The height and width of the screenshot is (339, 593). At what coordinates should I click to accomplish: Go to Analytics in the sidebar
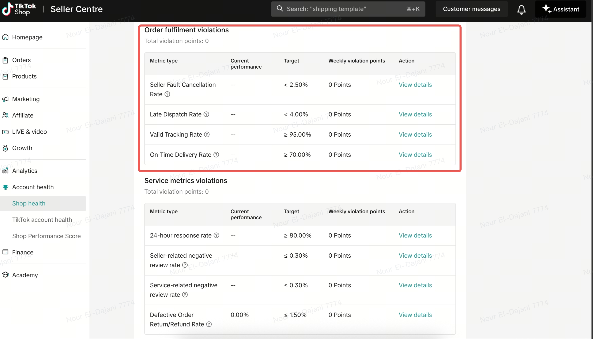tap(24, 171)
